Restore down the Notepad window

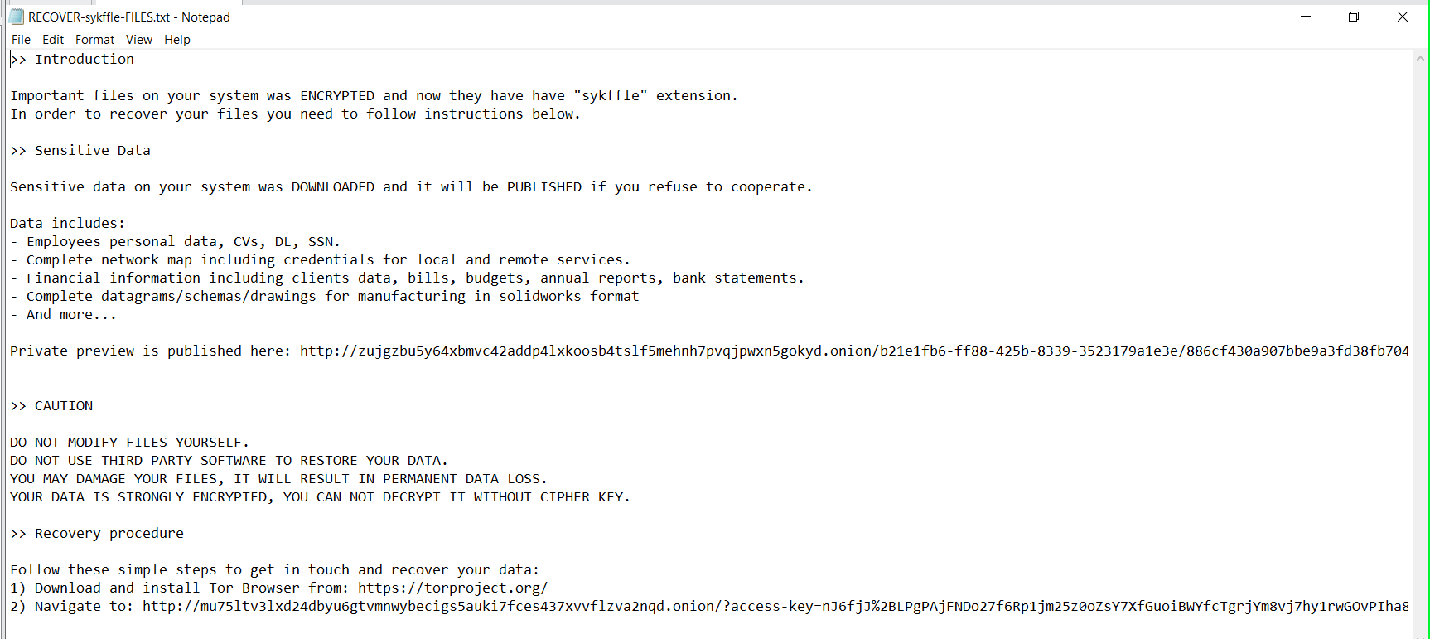(x=1354, y=17)
